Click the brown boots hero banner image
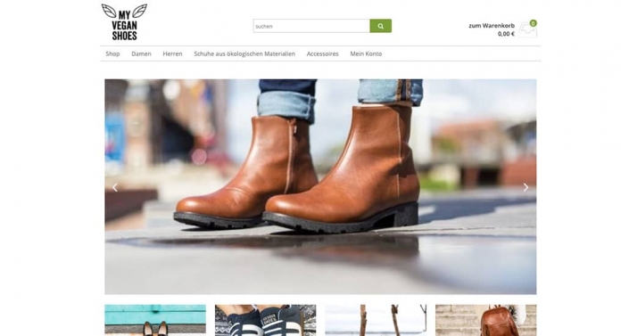 point(320,187)
